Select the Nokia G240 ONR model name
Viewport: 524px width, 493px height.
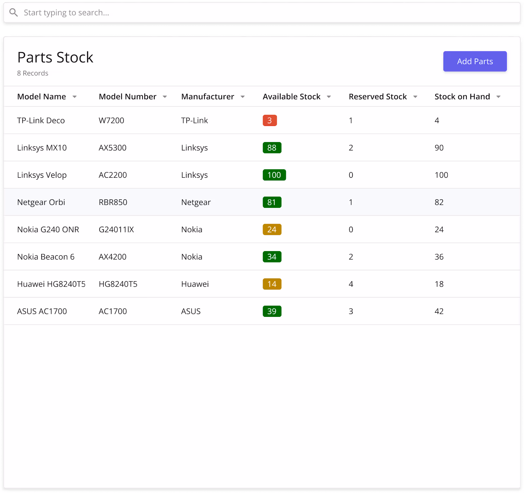point(48,229)
